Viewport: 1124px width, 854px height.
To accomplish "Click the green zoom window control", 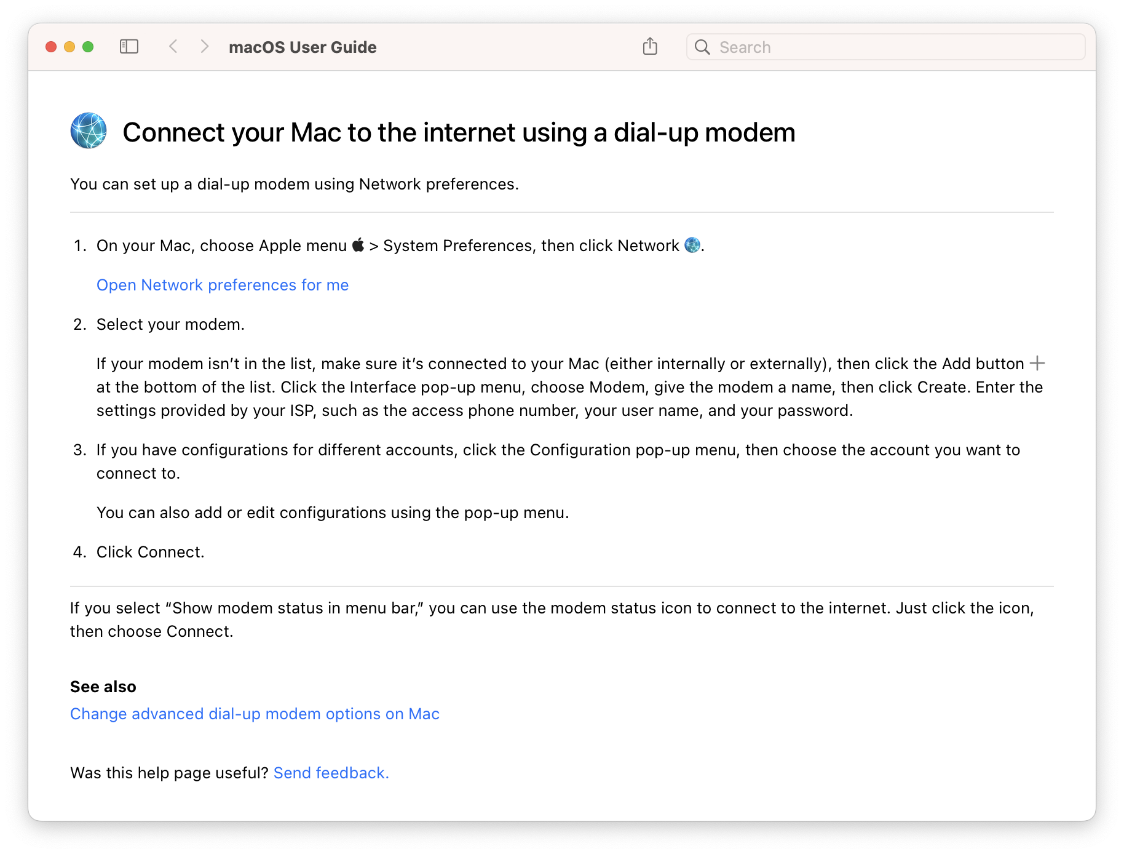I will 88,46.
